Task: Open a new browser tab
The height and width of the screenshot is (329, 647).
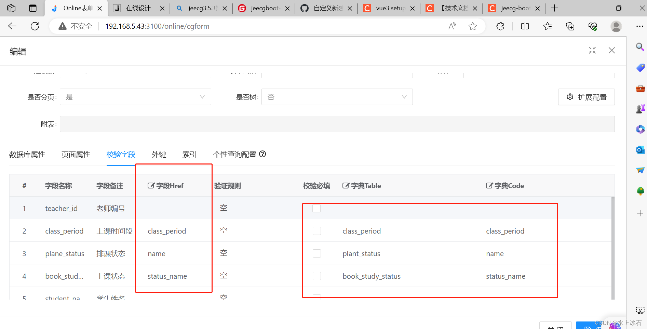Action: click(x=555, y=8)
